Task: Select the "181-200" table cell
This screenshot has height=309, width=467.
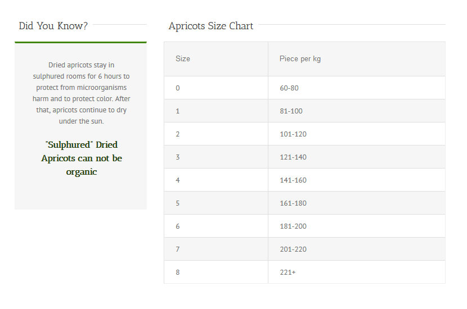Action: pos(293,226)
